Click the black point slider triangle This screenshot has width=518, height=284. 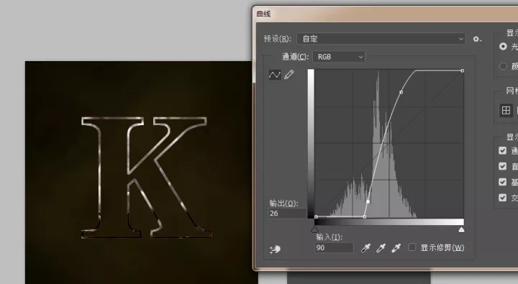click(x=315, y=229)
